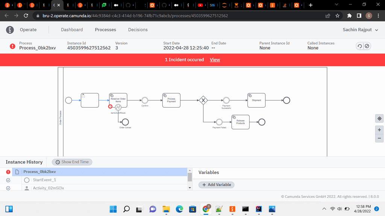Viewport: 385px width, 216px height.
Task: Reset the diagram zoom level
Action: [x=379, y=118]
